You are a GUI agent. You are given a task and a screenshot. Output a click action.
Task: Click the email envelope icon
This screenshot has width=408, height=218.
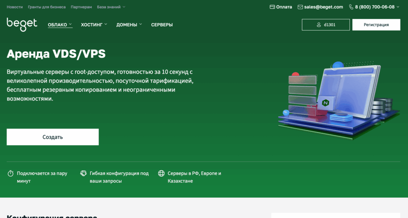300,7
